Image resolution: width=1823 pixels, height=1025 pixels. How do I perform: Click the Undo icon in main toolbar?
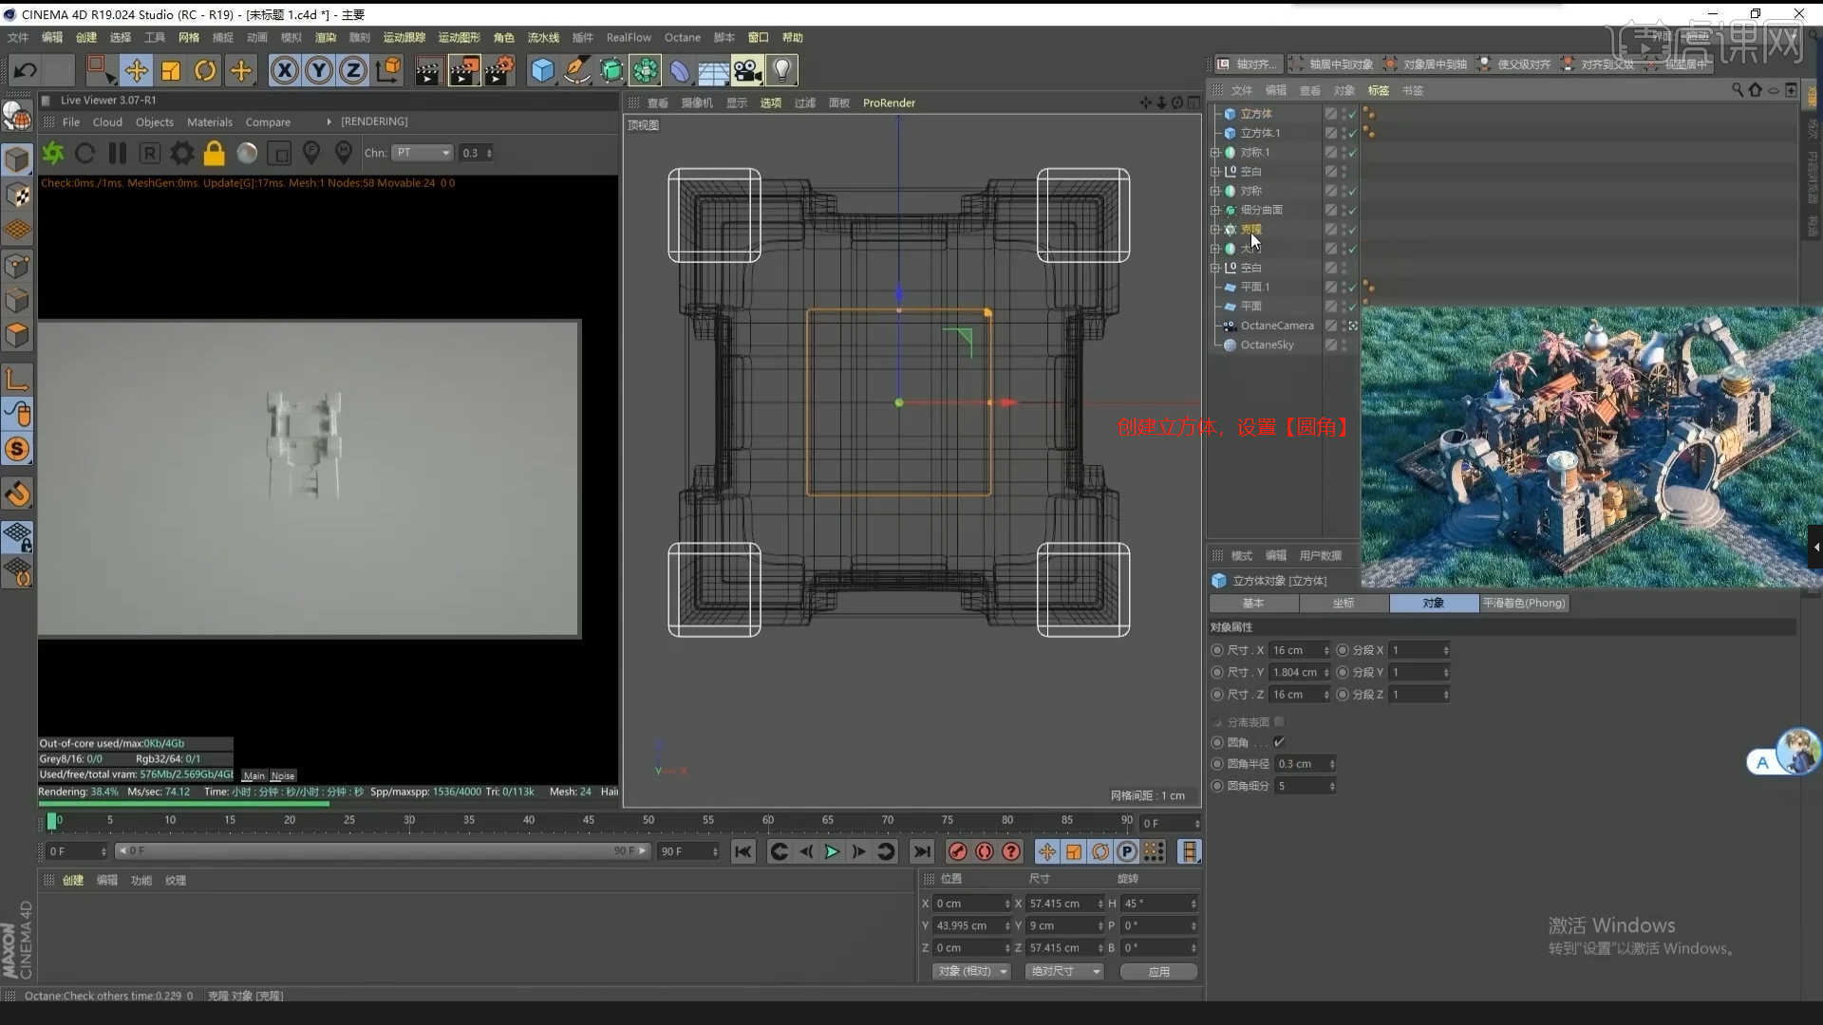24,70
